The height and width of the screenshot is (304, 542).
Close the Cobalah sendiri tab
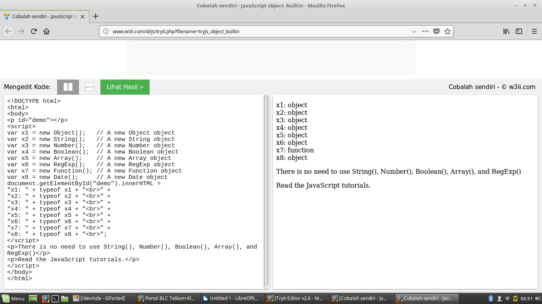click(x=83, y=17)
